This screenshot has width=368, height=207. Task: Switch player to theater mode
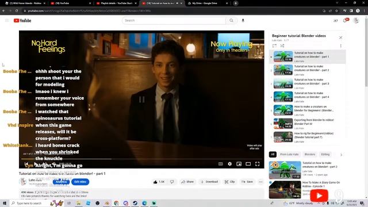(248, 164)
